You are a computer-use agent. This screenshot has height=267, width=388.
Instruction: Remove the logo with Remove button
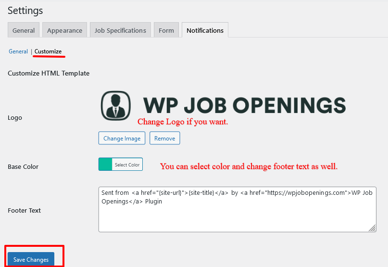coord(164,138)
